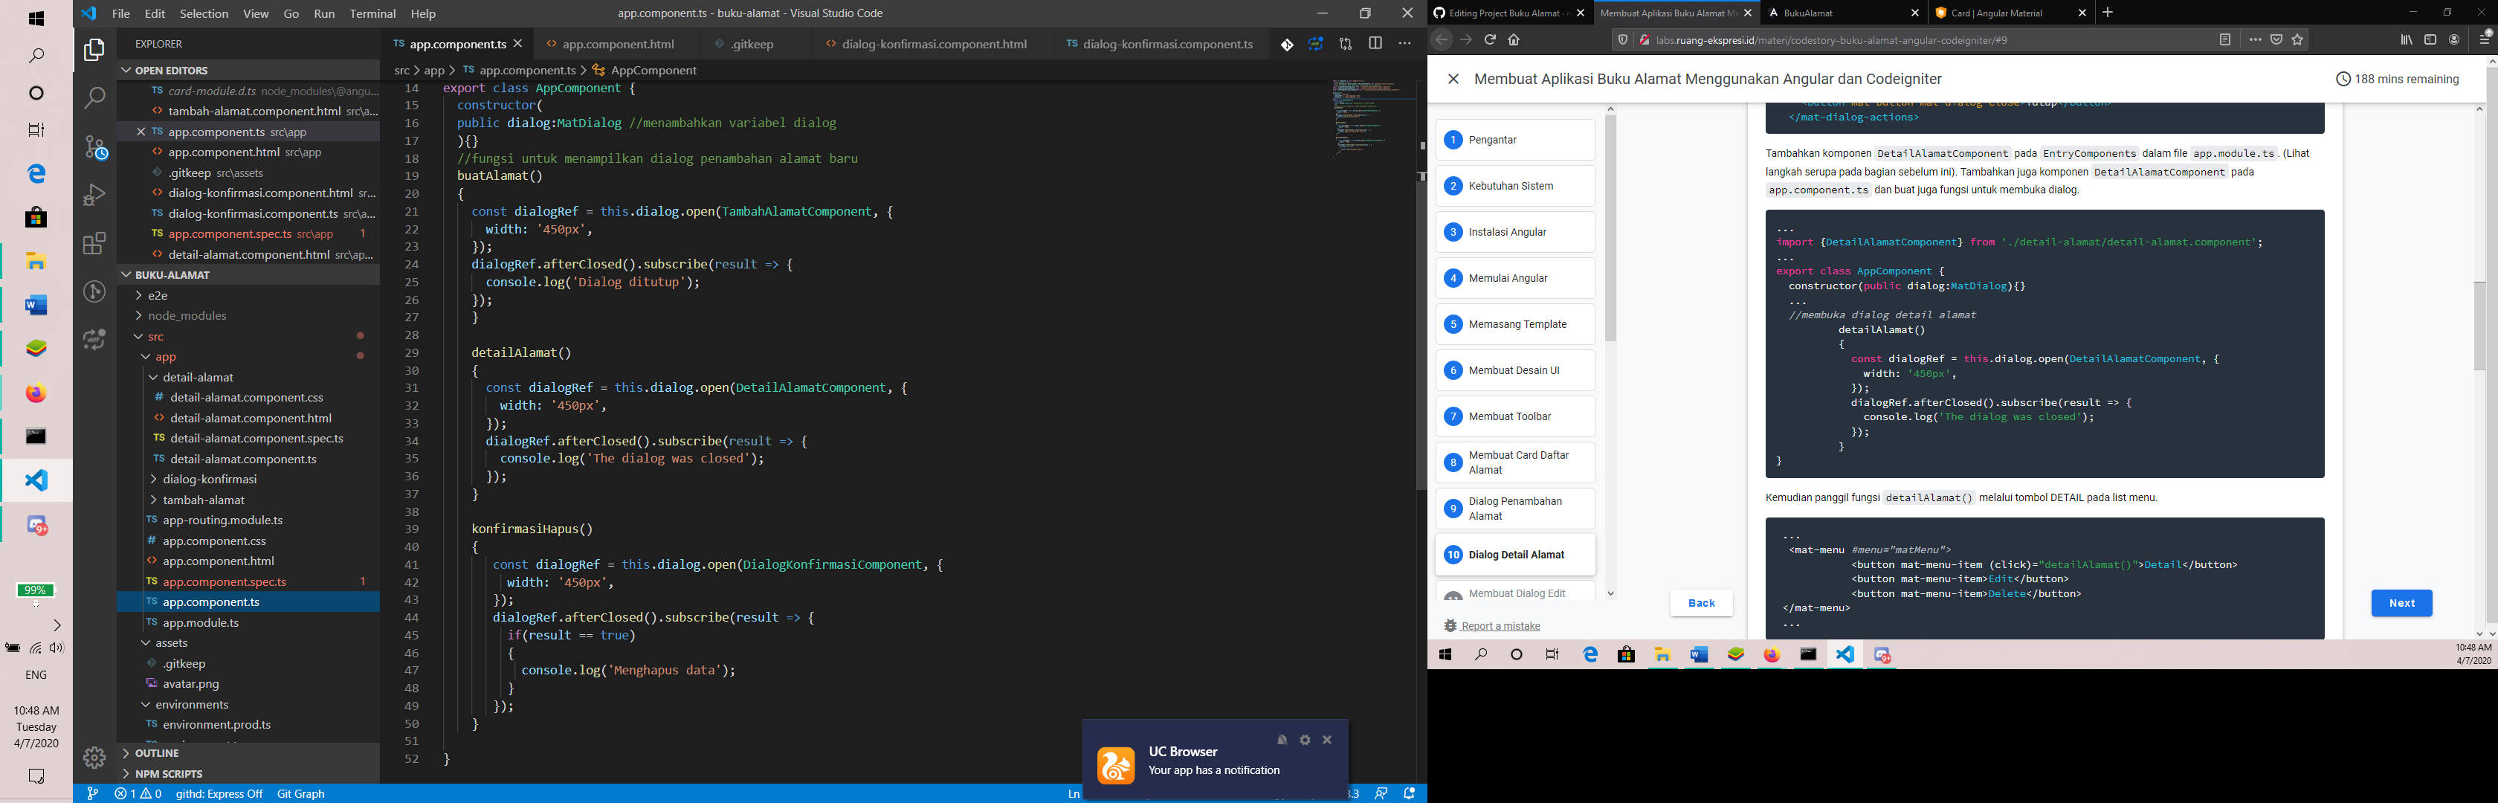Bookmark this page with the star icon
This screenshot has height=803, width=2498.
tap(2297, 39)
